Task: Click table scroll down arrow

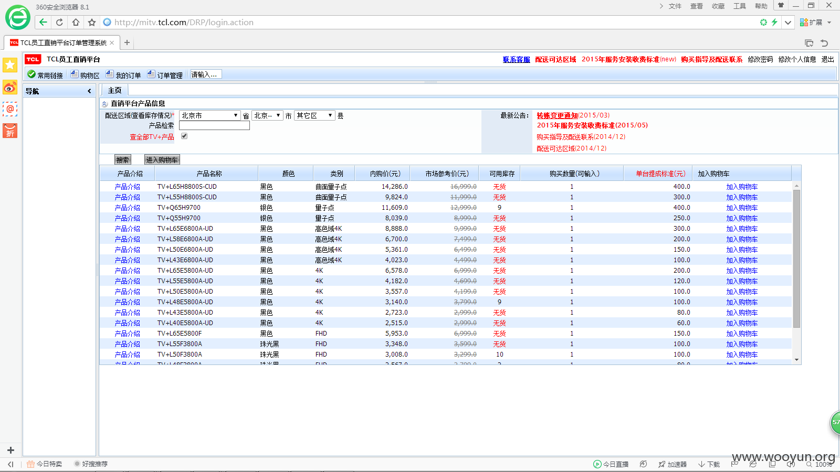Action: coord(796,360)
